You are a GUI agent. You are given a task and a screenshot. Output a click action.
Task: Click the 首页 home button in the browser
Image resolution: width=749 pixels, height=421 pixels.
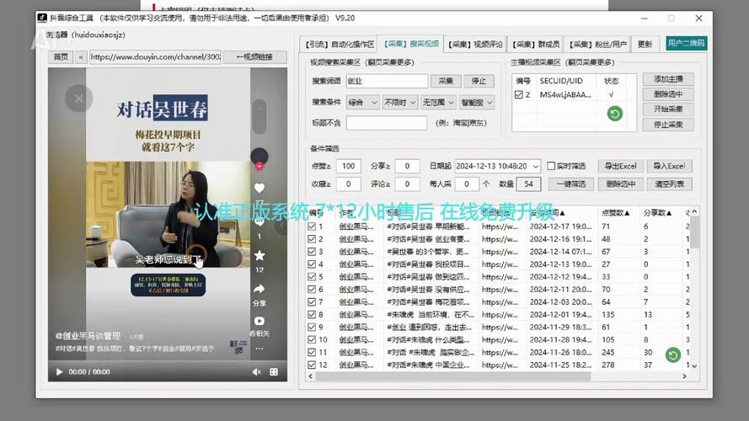(61, 56)
